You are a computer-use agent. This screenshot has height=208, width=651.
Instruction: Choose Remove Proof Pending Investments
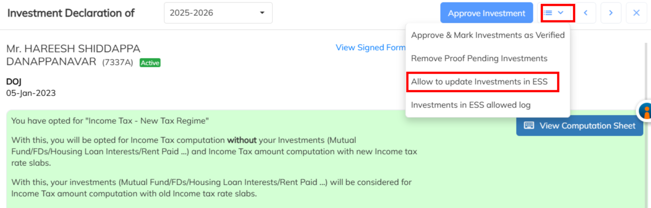pyautogui.click(x=479, y=58)
